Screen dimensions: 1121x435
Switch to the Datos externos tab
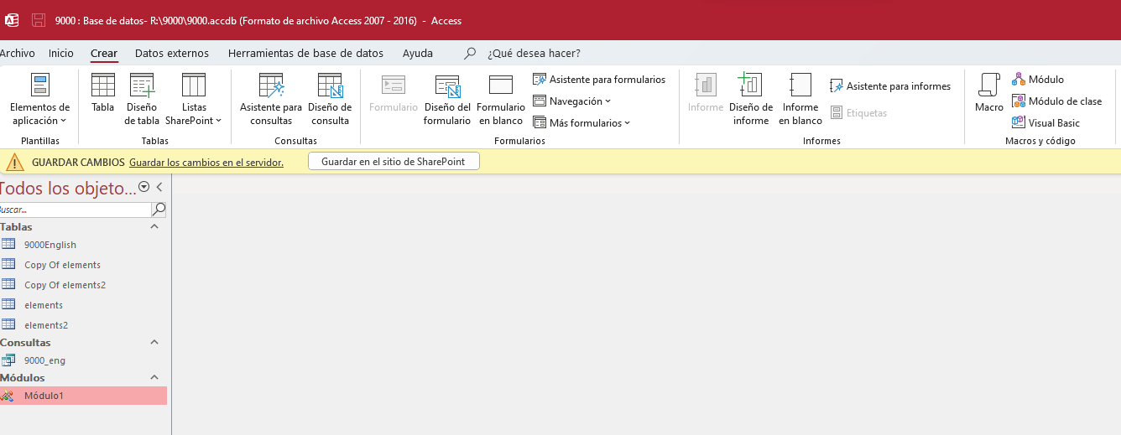pyautogui.click(x=172, y=54)
